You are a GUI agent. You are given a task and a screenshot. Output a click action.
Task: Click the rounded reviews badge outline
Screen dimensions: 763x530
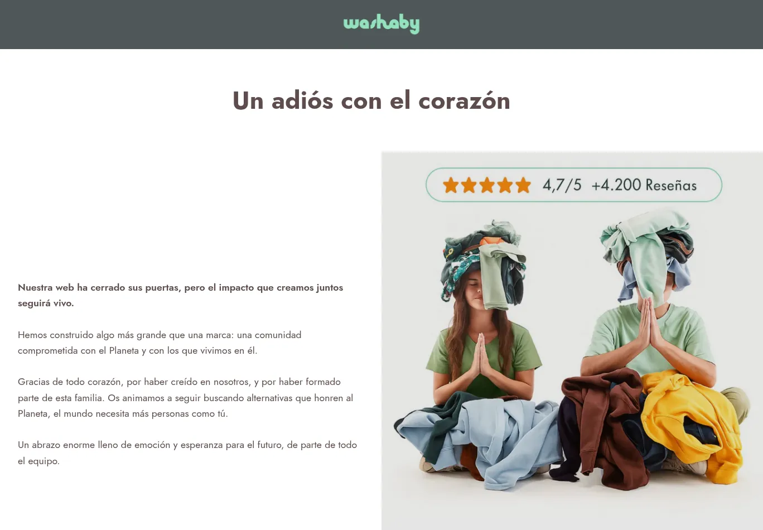pyautogui.click(x=574, y=185)
